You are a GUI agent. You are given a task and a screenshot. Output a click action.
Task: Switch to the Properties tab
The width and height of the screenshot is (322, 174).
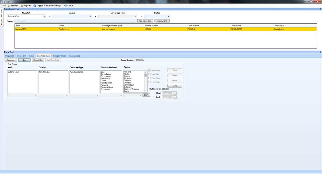tap(10, 56)
